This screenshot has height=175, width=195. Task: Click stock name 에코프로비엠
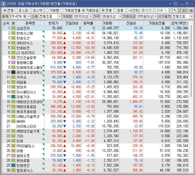point(26,112)
